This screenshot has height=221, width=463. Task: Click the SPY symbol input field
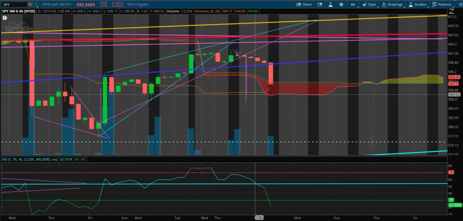(x=15, y=4)
